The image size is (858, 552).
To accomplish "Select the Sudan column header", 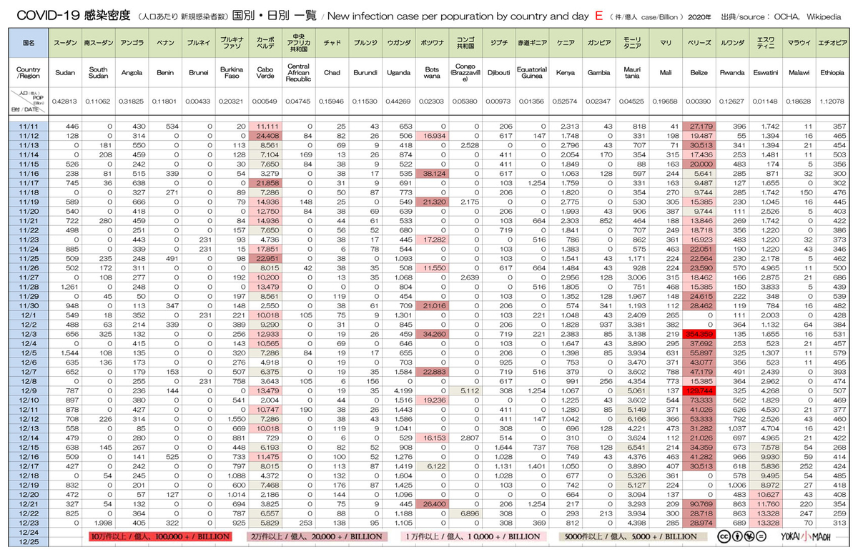I will (x=65, y=73).
